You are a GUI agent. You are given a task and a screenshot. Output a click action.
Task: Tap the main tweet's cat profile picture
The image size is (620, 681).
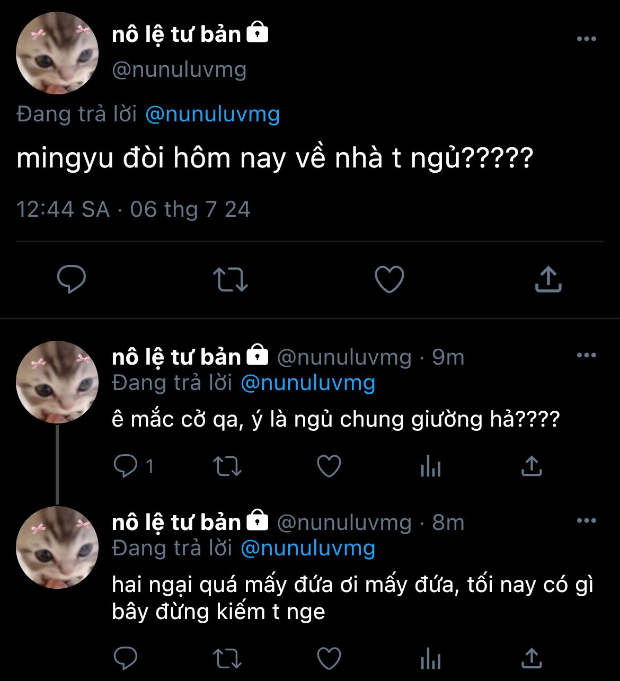point(57,53)
